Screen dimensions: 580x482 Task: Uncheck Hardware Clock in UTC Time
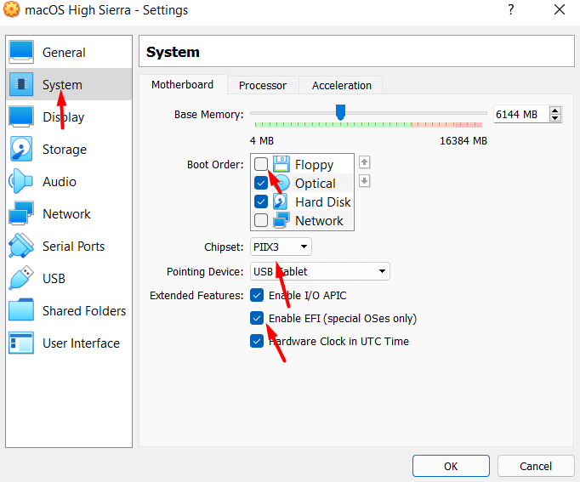click(x=258, y=341)
